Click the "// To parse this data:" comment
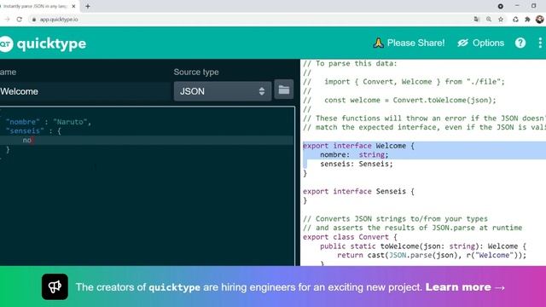Image resolution: width=546 pixels, height=307 pixels. point(350,63)
